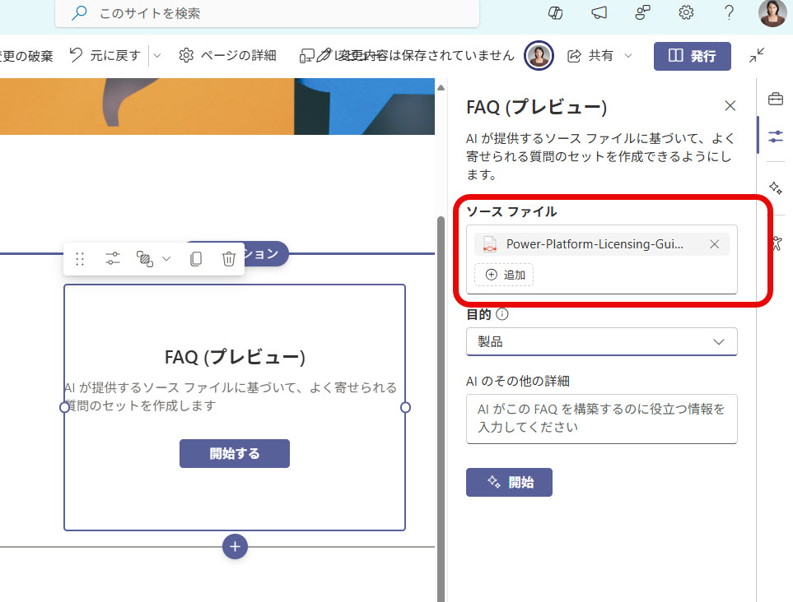Click the vertical canvas scrollbar thumb
Image resolution: width=793 pixels, height=602 pixels.
pos(441,409)
